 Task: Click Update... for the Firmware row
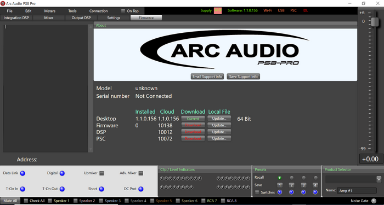(219, 125)
